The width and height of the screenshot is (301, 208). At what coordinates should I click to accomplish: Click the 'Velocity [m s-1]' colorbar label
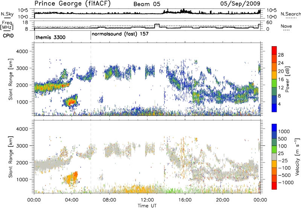pos(297,157)
